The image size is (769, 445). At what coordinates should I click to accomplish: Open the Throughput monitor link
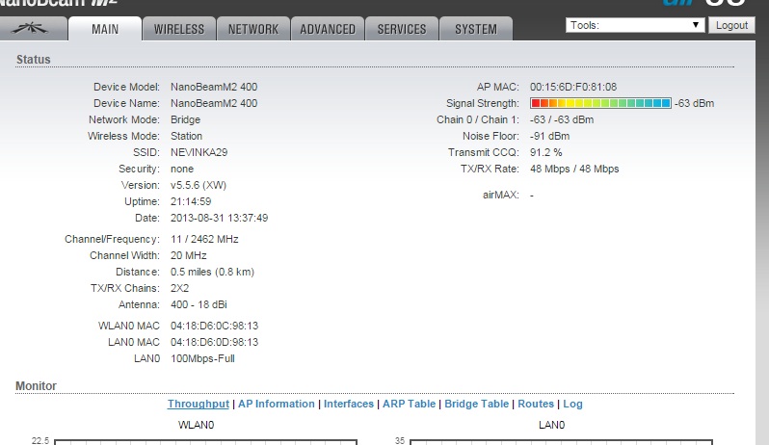click(x=199, y=404)
